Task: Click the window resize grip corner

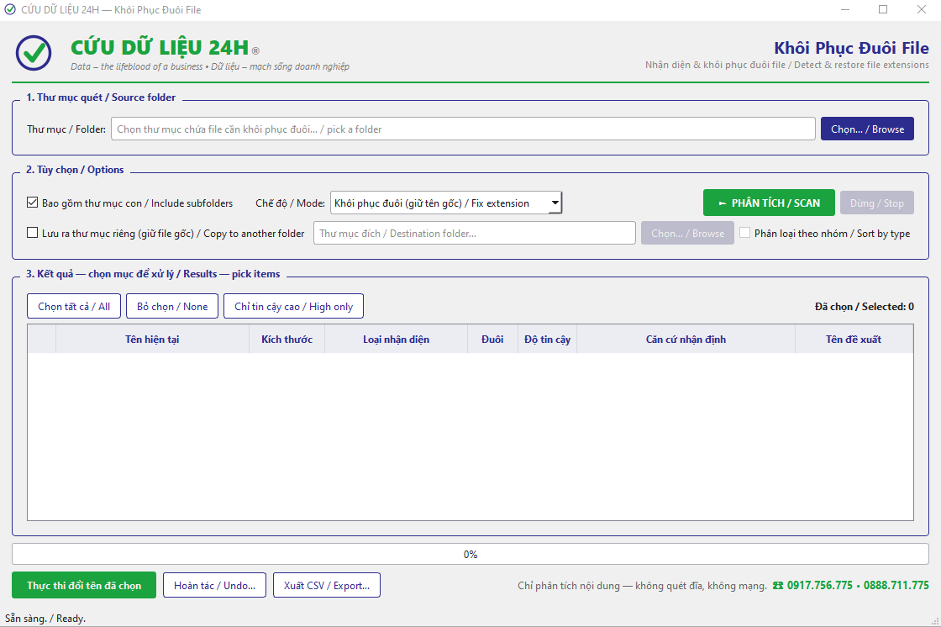Action: point(935,621)
